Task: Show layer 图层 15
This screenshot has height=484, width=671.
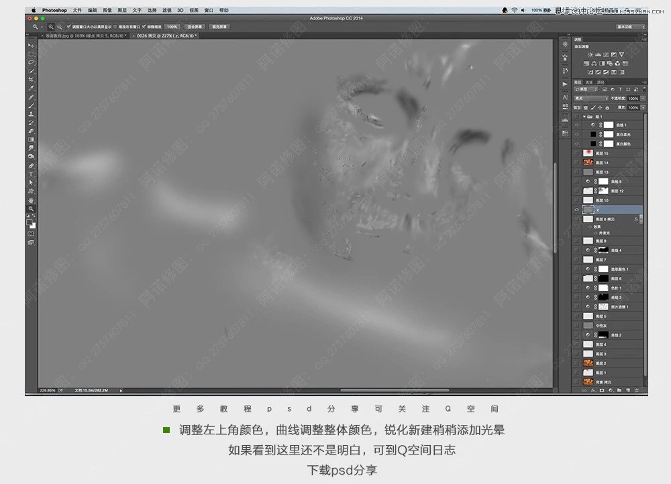Action: click(x=577, y=153)
